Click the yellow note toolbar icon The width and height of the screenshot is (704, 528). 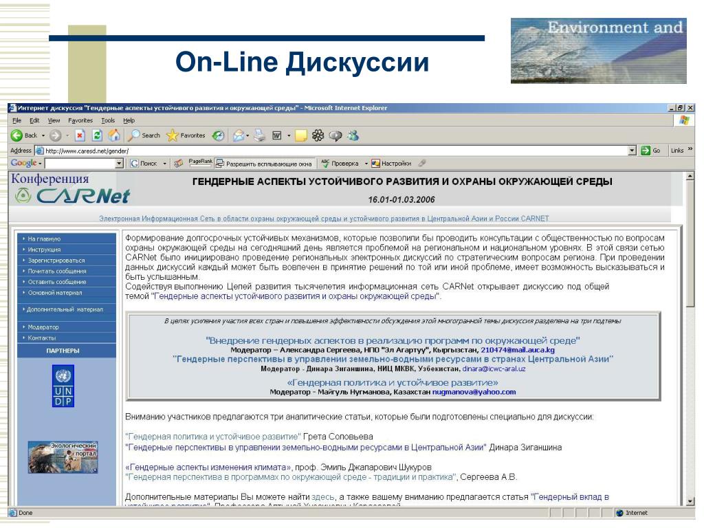(301, 135)
